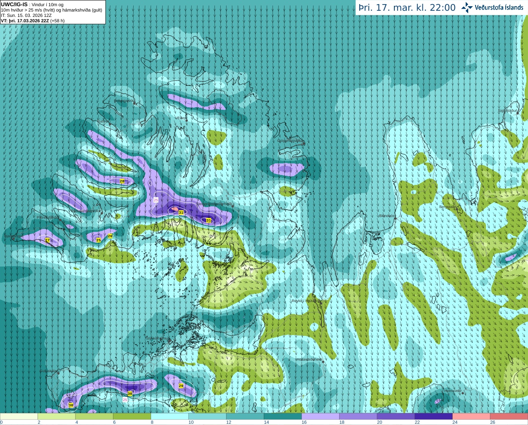528x425 pixels.
Task: Click the '10m hviður > 25 m/s' description line
Action: click(x=52, y=10)
